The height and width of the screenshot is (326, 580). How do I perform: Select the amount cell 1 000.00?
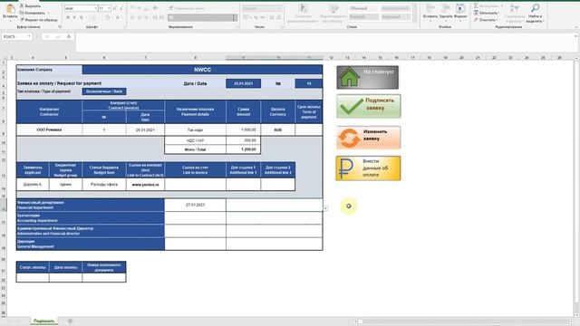coord(244,129)
